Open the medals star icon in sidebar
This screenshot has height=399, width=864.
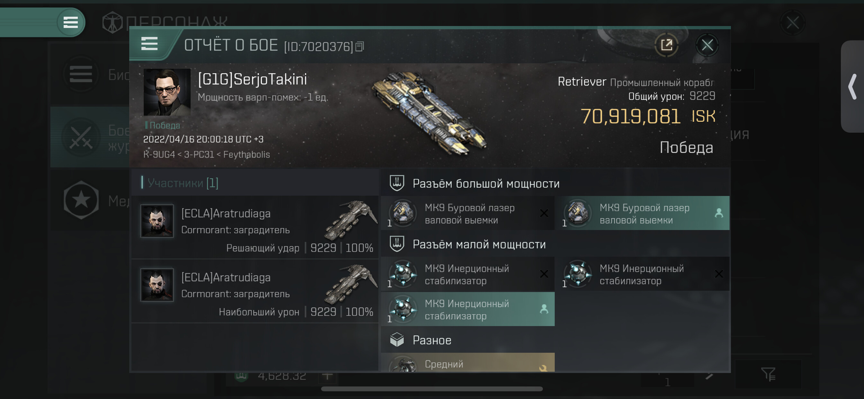point(81,200)
